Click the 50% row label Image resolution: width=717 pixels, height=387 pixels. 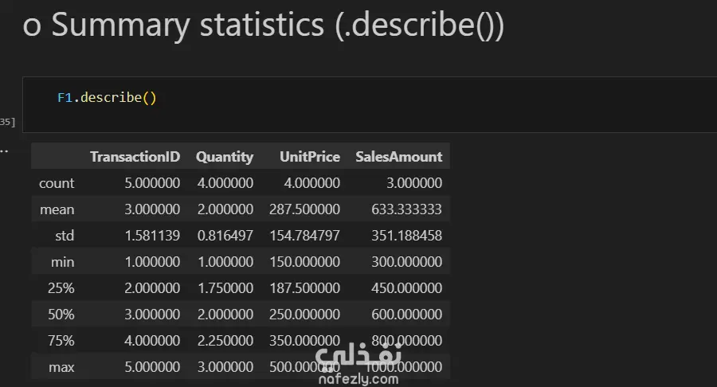(x=61, y=315)
